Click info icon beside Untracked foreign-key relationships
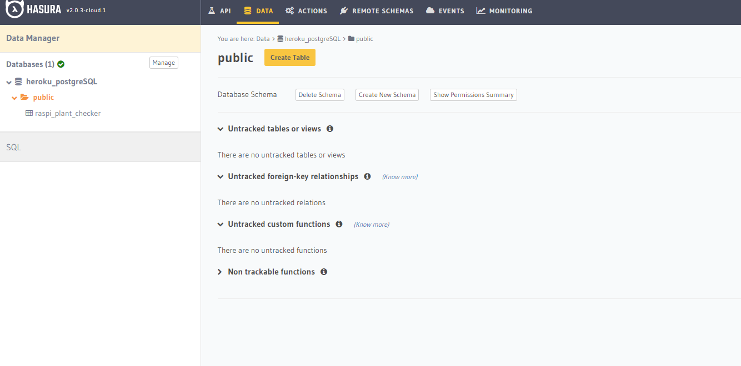Screen dimensions: 741x366 click(367, 176)
